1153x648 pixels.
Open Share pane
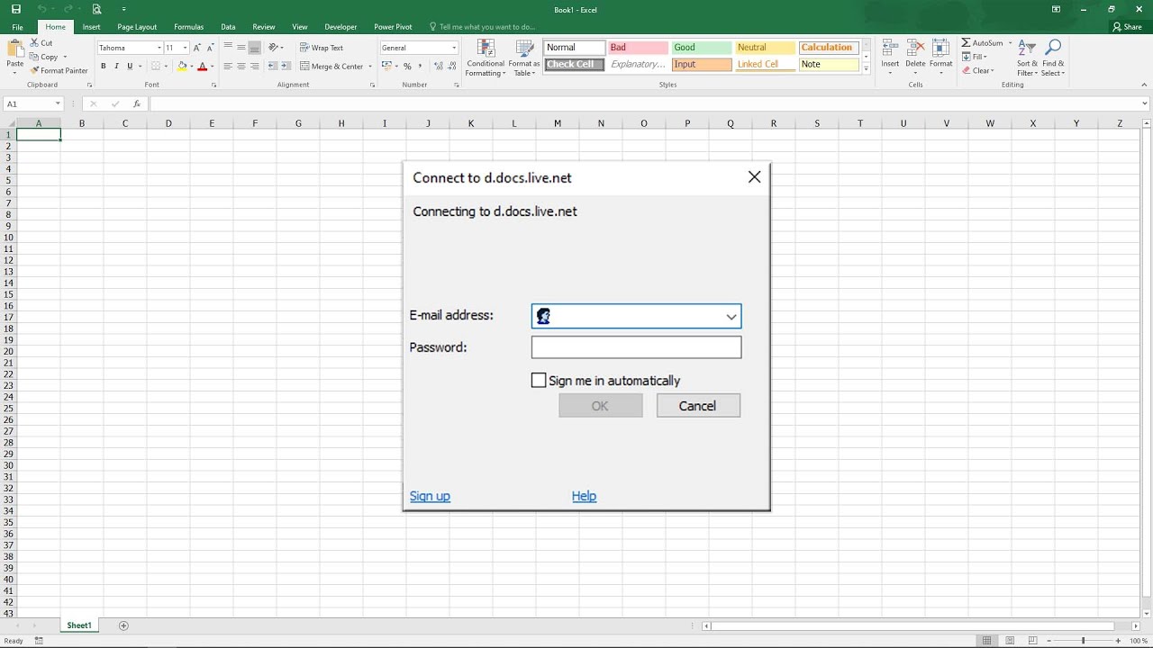pyautogui.click(x=1127, y=27)
